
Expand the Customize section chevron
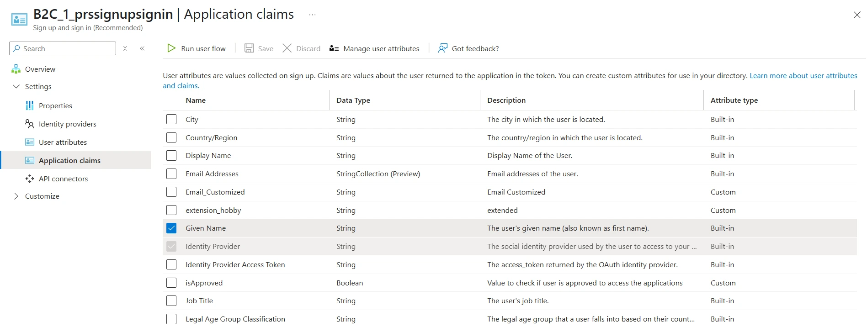pos(16,196)
